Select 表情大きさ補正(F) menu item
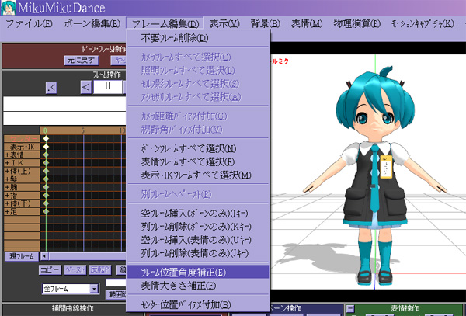The width and height of the screenshot is (466, 316). tap(198, 286)
